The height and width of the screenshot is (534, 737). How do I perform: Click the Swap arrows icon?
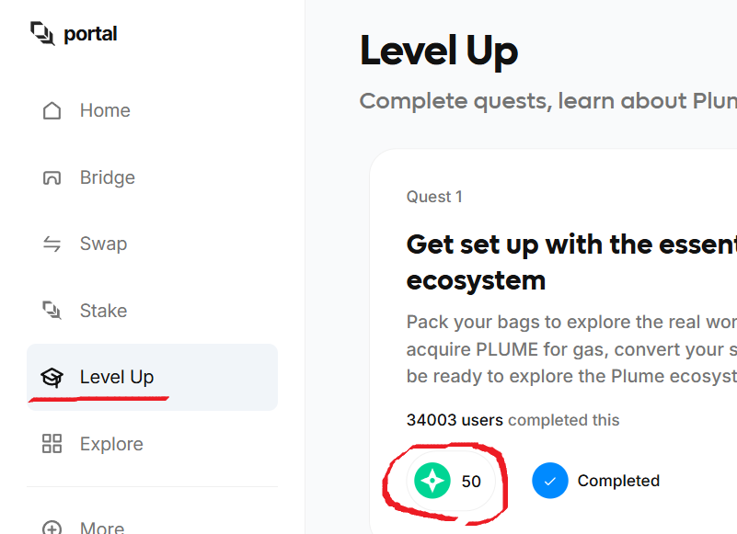click(52, 244)
